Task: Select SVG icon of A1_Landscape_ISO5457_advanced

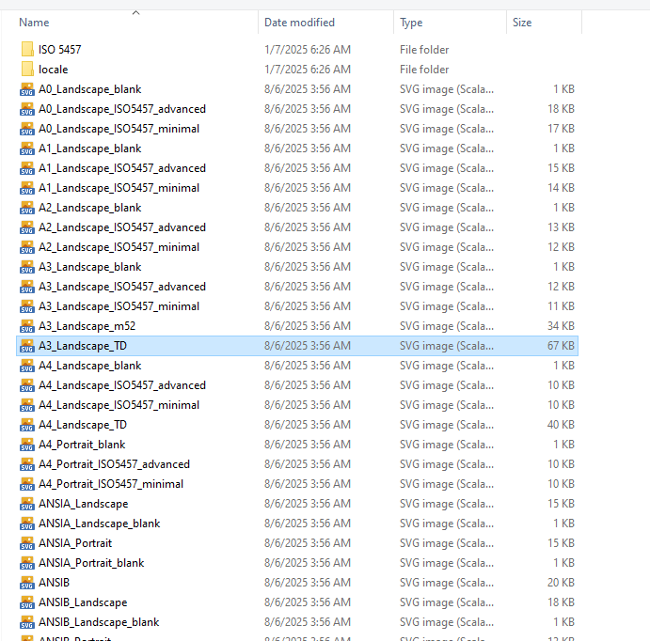Action: point(27,168)
